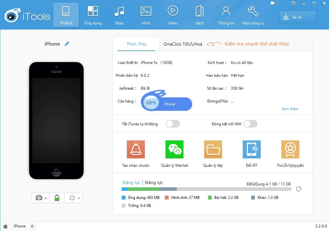Open Quản lý Wechat manager

174,154
